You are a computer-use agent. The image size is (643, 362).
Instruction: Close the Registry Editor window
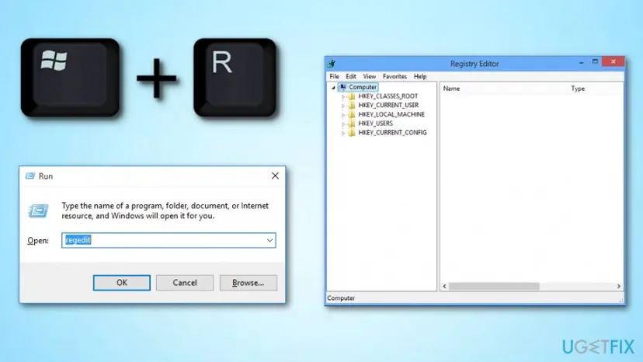613,61
